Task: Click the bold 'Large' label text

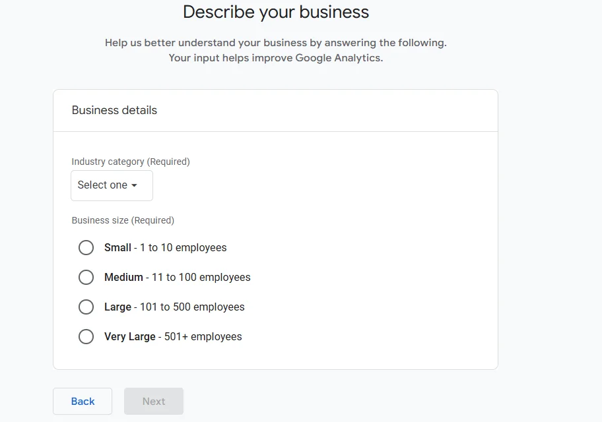Action: (117, 307)
